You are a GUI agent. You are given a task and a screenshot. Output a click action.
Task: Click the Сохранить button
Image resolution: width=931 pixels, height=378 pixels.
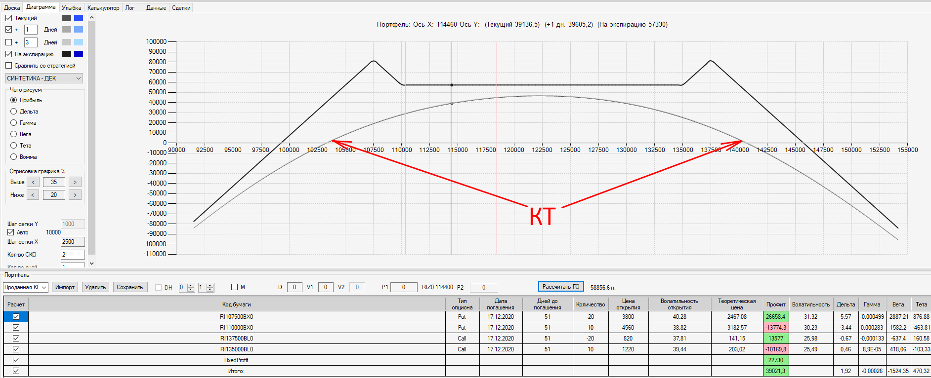point(130,287)
